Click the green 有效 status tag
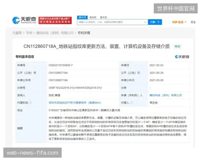This screenshot has width=201, height=161. point(178,47)
